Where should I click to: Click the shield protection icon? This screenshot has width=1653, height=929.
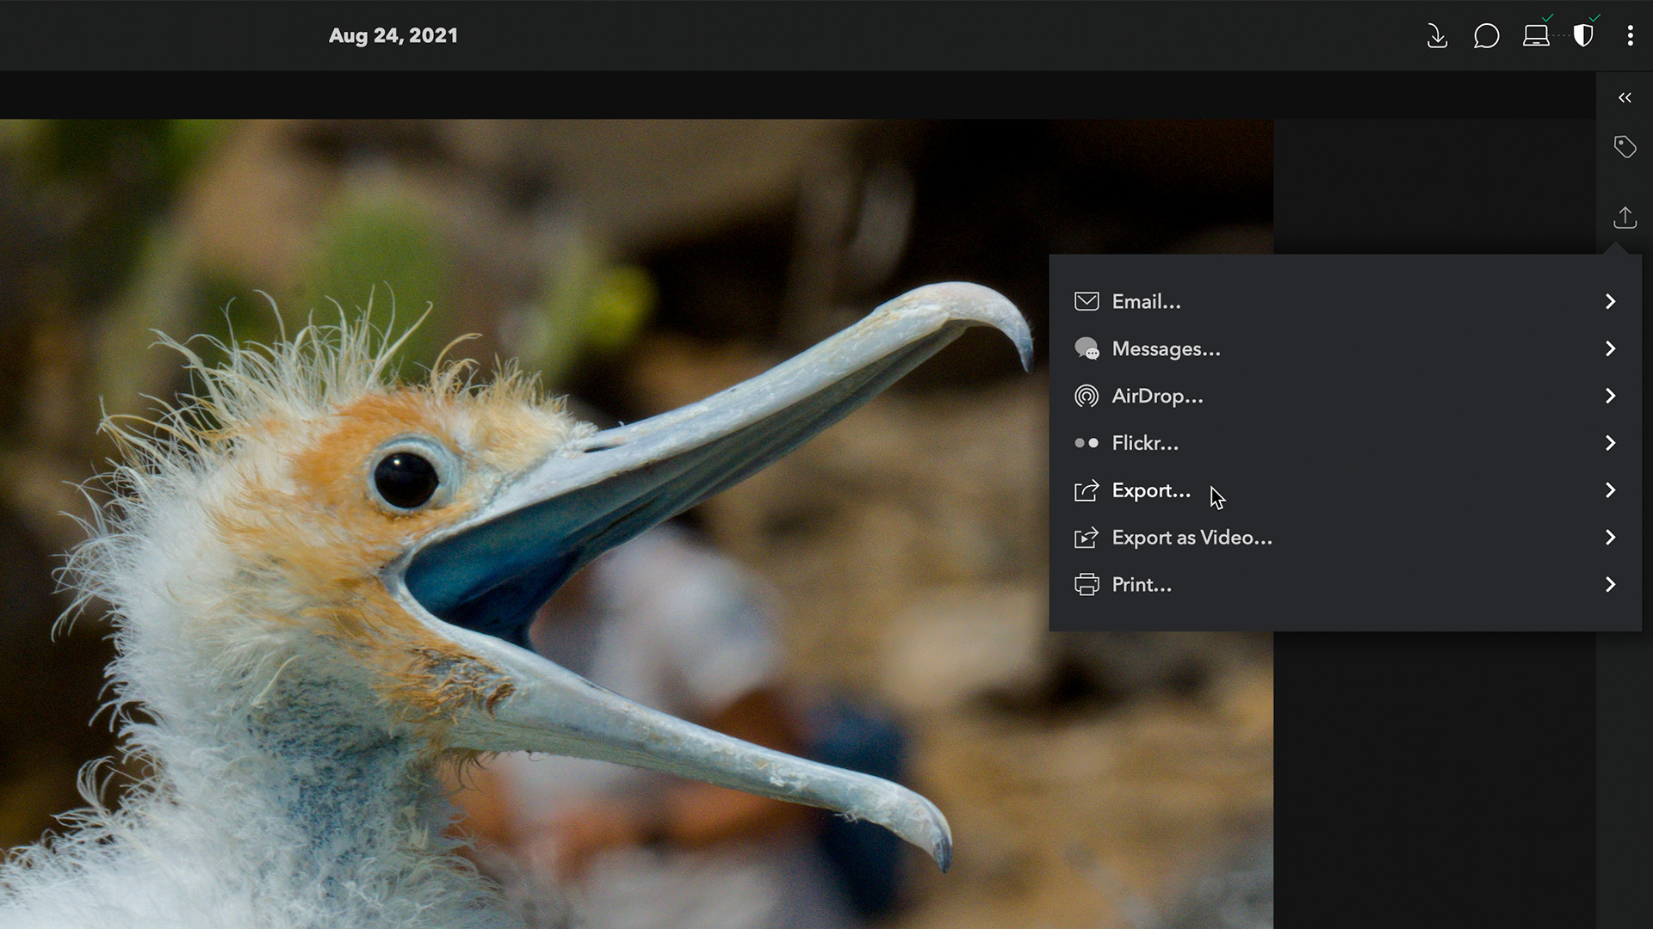(x=1583, y=35)
